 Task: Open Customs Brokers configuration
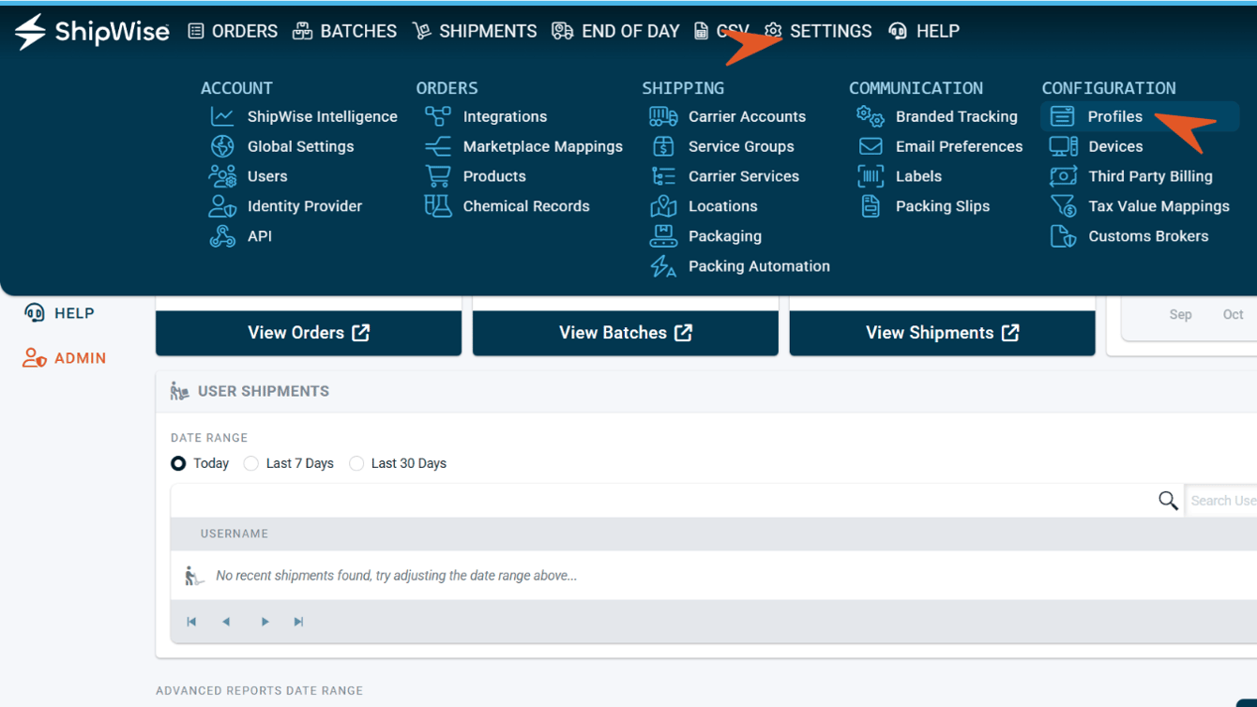[1129, 236]
